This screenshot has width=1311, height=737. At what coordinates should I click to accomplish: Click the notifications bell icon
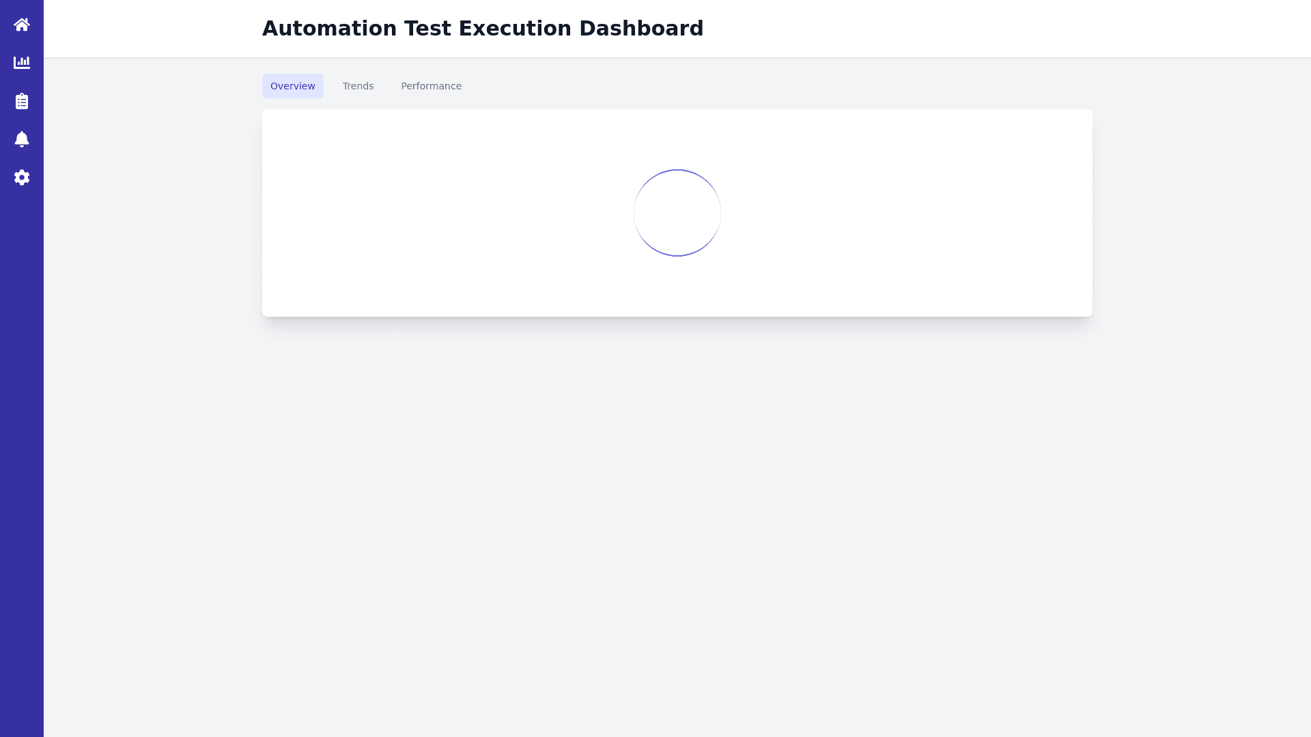(x=22, y=139)
